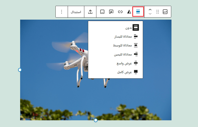Open the three-dot block options menu
Viewport: 198px width, 127px height.
coord(62,12)
